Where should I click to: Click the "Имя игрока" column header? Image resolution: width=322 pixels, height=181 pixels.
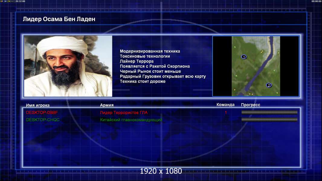[x=38, y=105]
